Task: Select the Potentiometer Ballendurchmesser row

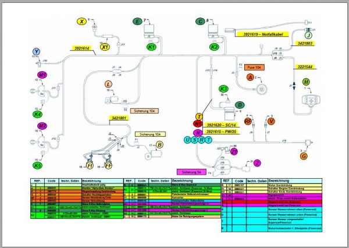Action: (172, 194)
